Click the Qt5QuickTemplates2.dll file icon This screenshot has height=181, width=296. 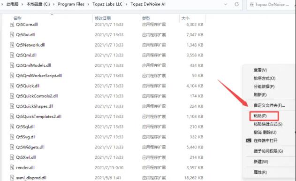[x=12, y=117]
